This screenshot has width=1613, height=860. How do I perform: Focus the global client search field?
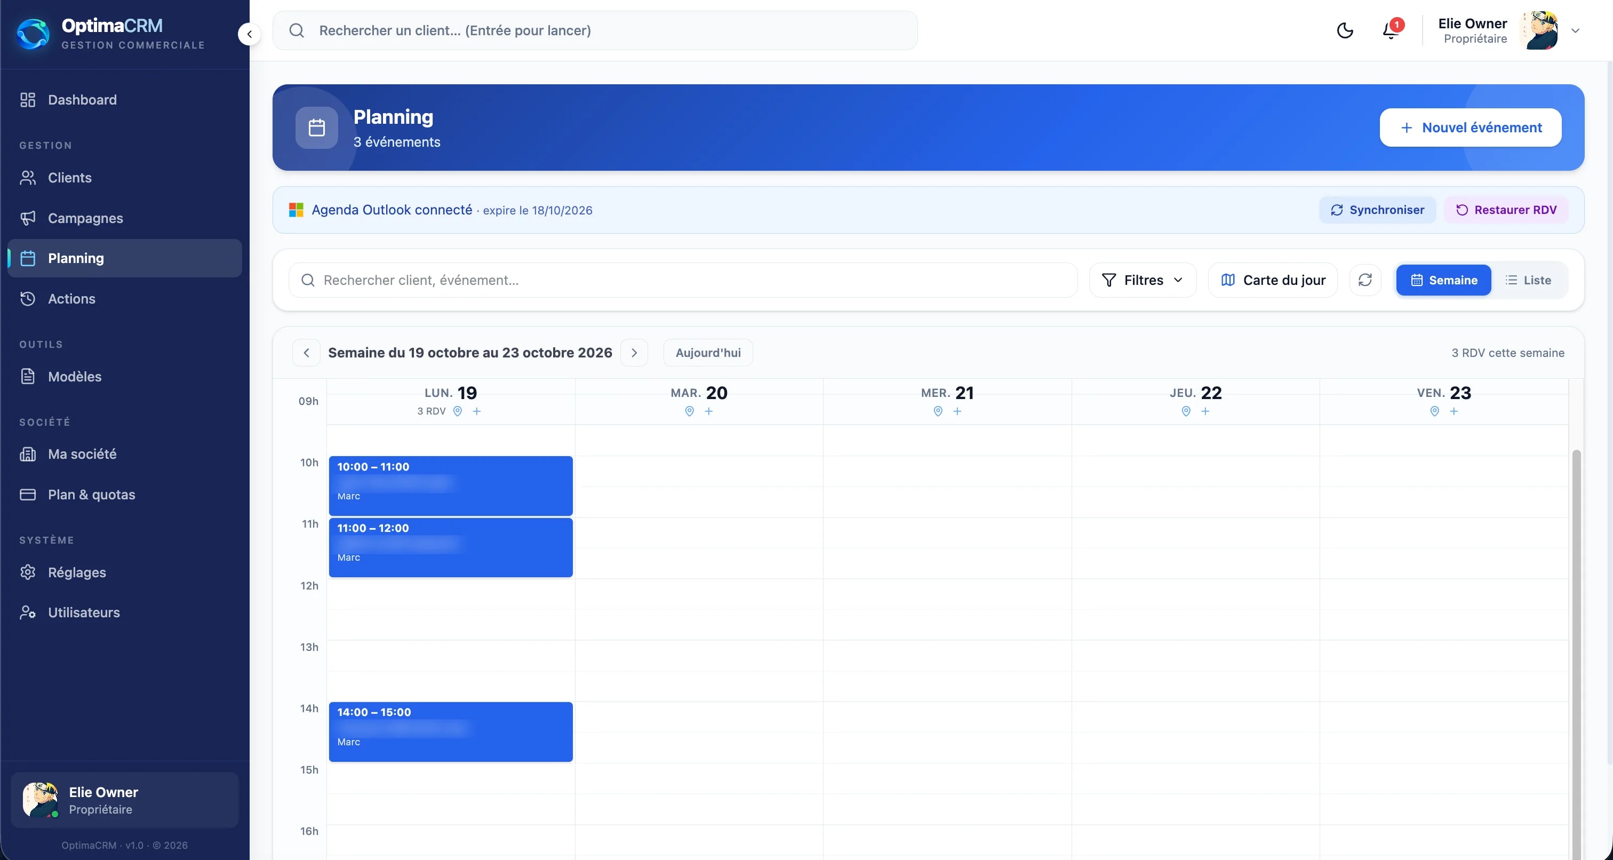pos(595,31)
